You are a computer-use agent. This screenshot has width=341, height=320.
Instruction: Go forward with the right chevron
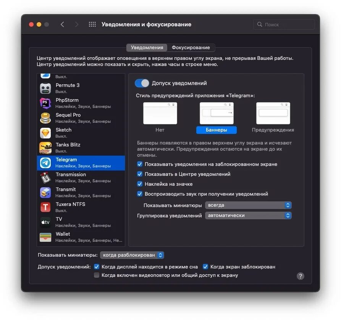pyautogui.click(x=76, y=24)
